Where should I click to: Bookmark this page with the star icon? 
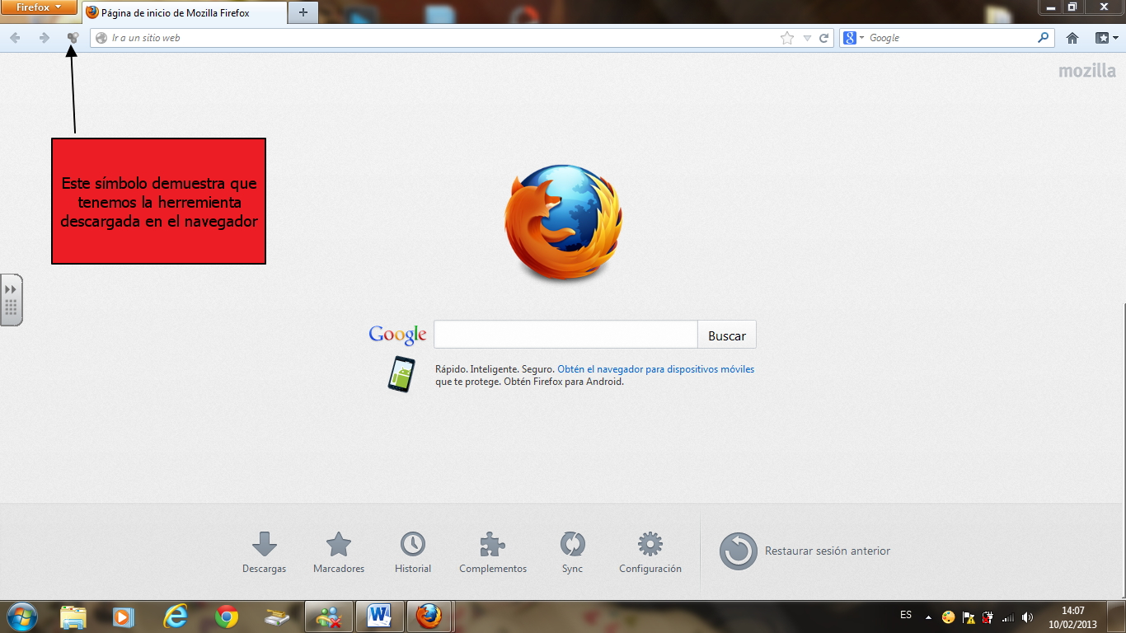point(787,38)
